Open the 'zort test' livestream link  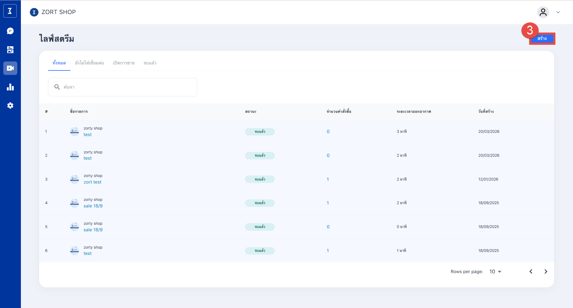click(x=93, y=182)
